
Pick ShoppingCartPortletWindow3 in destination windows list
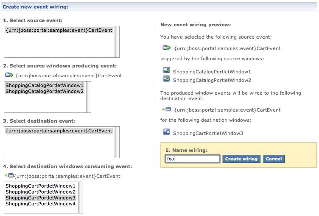(40, 198)
